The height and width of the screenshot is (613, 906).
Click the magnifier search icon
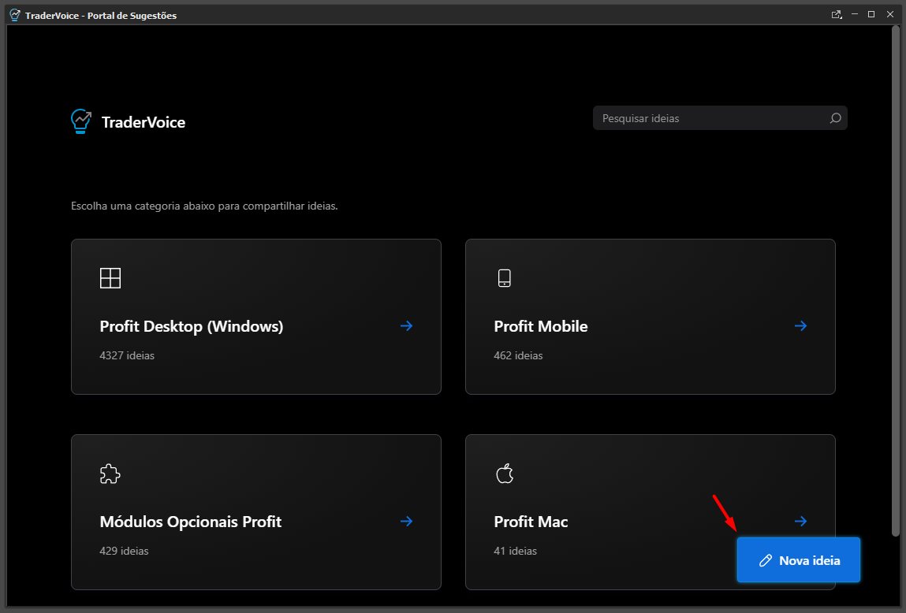tap(835, 118)
